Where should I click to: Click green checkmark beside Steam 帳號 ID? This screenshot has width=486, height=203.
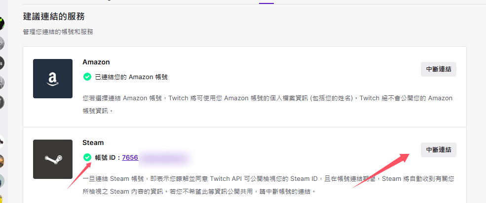[87, 158]
